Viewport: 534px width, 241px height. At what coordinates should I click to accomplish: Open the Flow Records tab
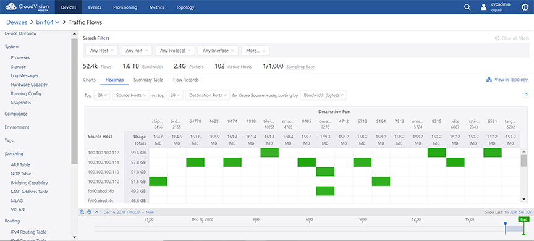pyautogui.click(x=185, y=80)
